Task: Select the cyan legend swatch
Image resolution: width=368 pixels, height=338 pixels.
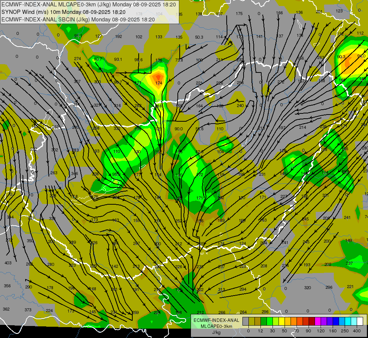Action: click(x=348, y=321)
